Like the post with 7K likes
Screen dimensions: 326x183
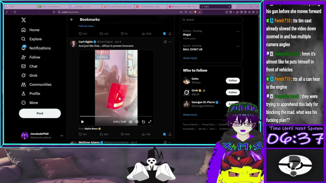(124, 34)
